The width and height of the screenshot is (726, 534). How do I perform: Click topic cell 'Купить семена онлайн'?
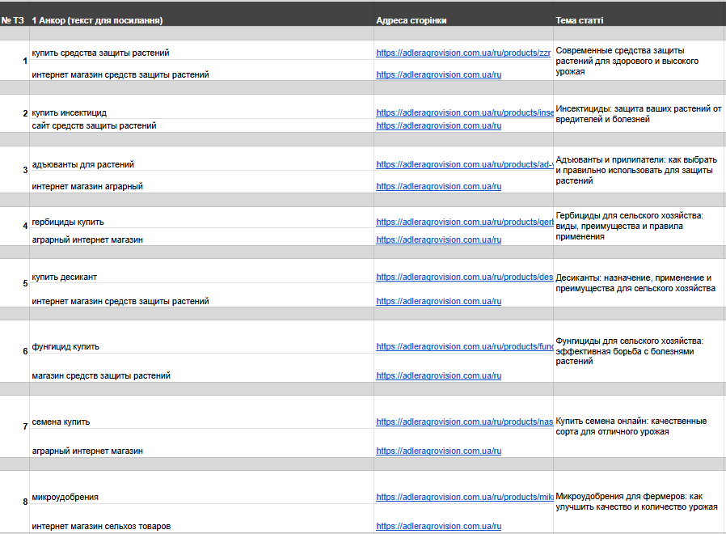point(631,426)
